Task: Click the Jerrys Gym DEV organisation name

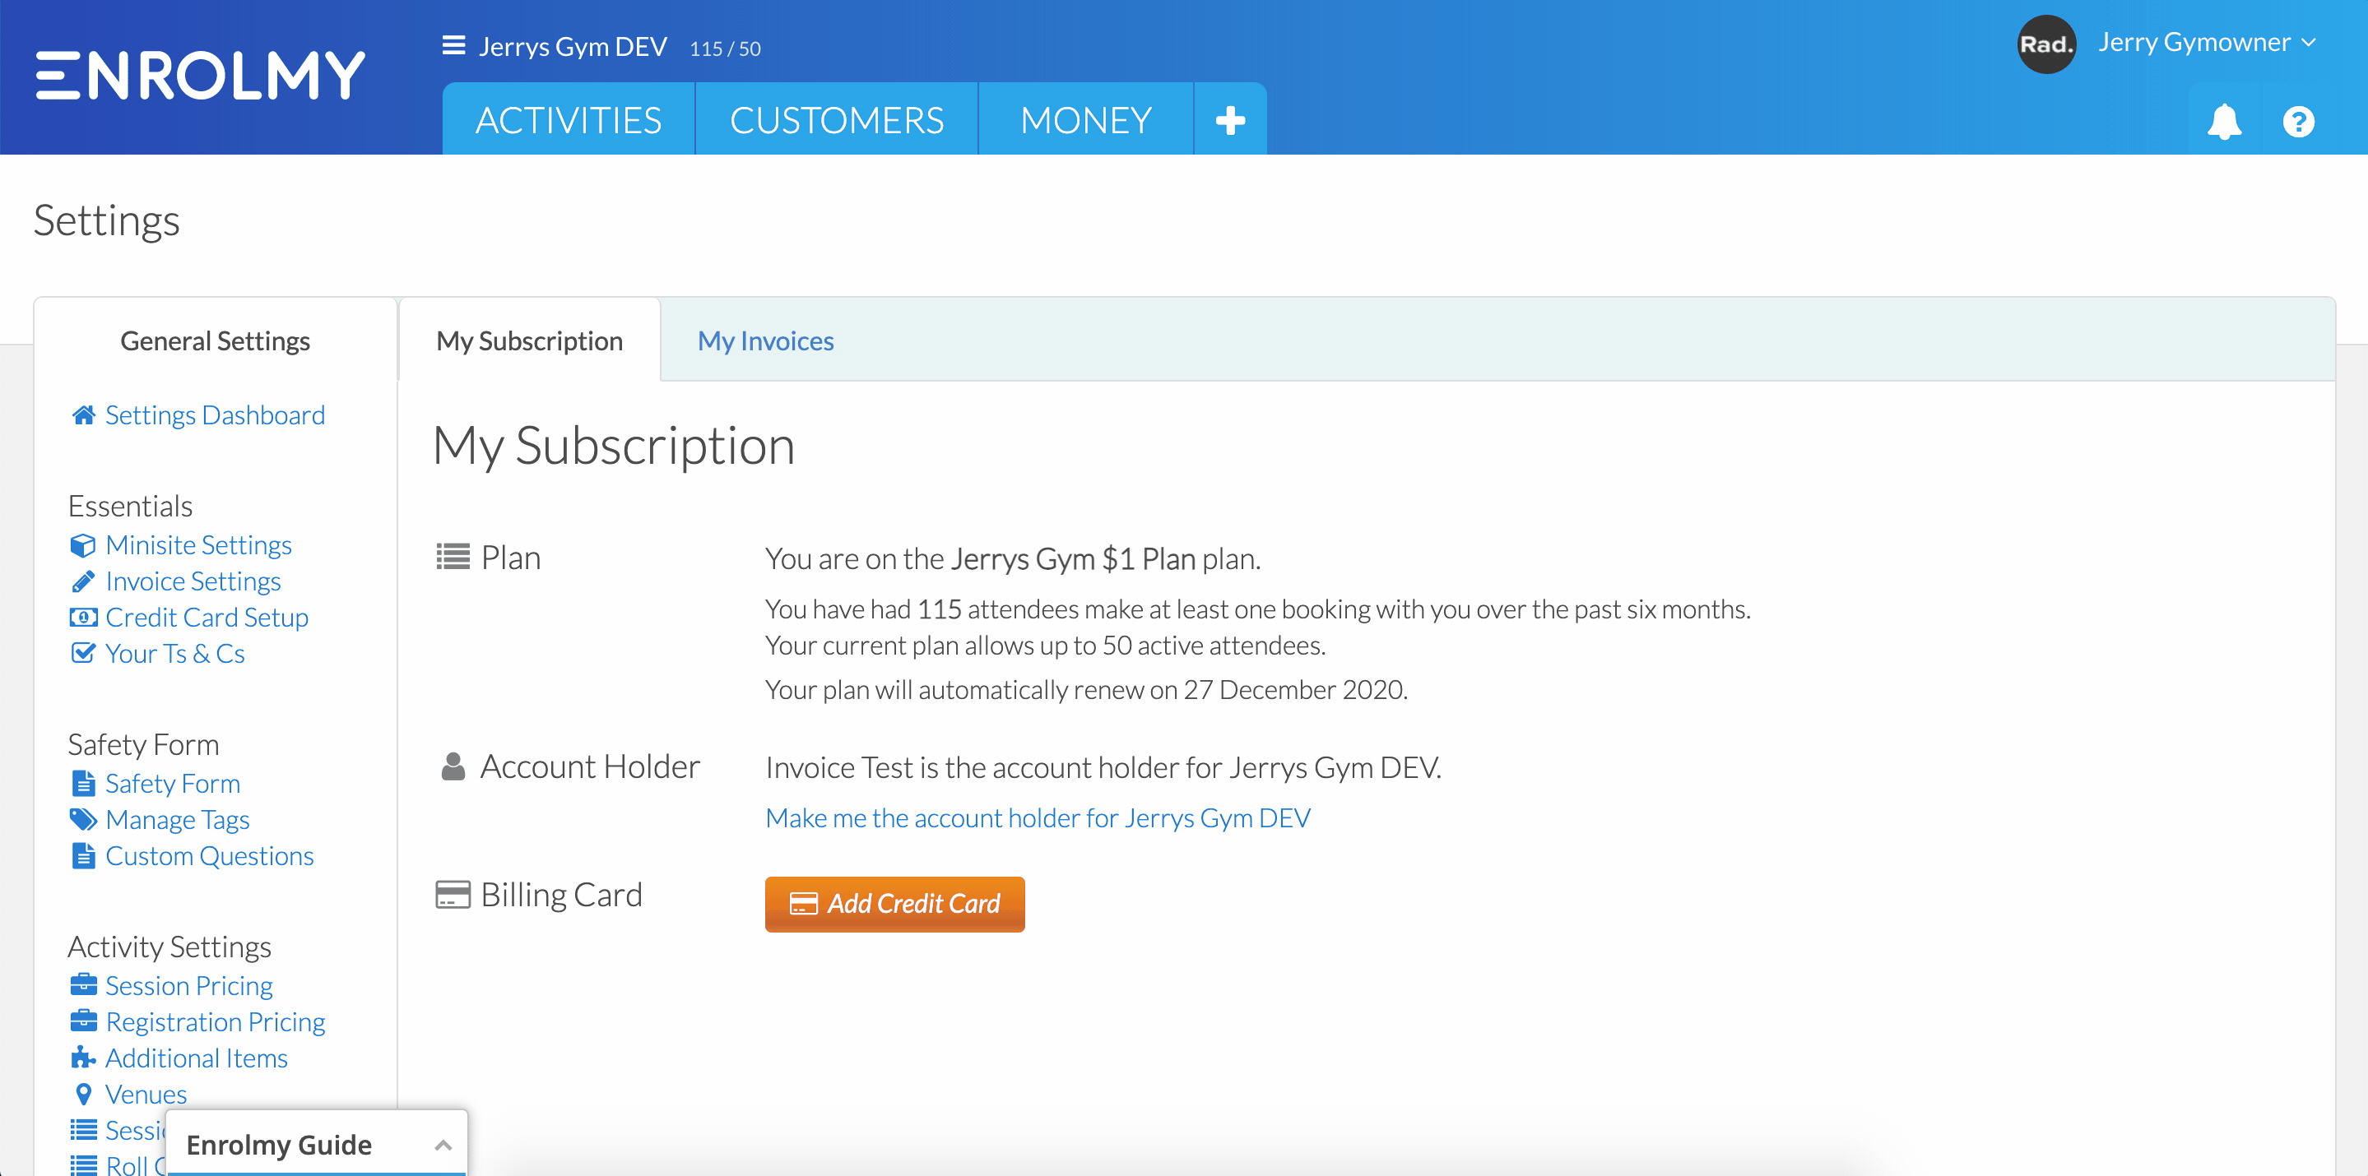Action: coord(572,46)
